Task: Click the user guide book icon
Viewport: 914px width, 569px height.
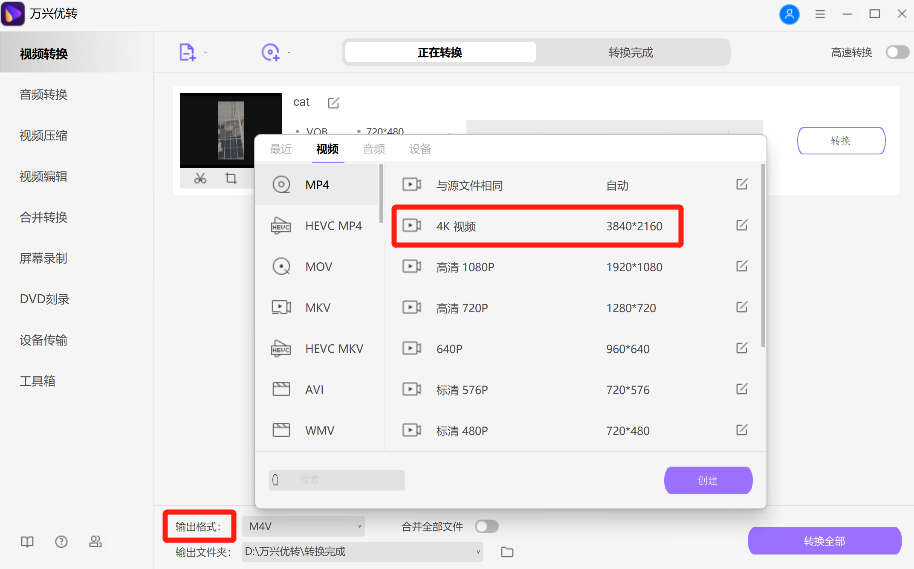Action: click(x=27, y=542)
